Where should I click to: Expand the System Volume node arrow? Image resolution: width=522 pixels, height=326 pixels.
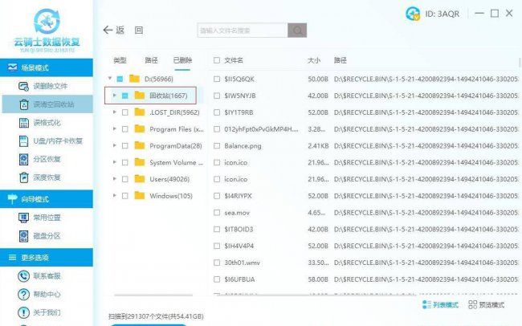coord(115,162)
